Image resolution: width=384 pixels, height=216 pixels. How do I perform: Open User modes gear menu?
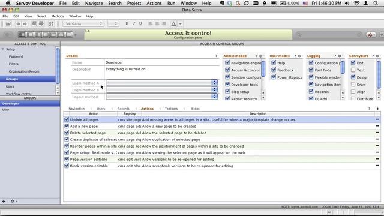(300, 56)
